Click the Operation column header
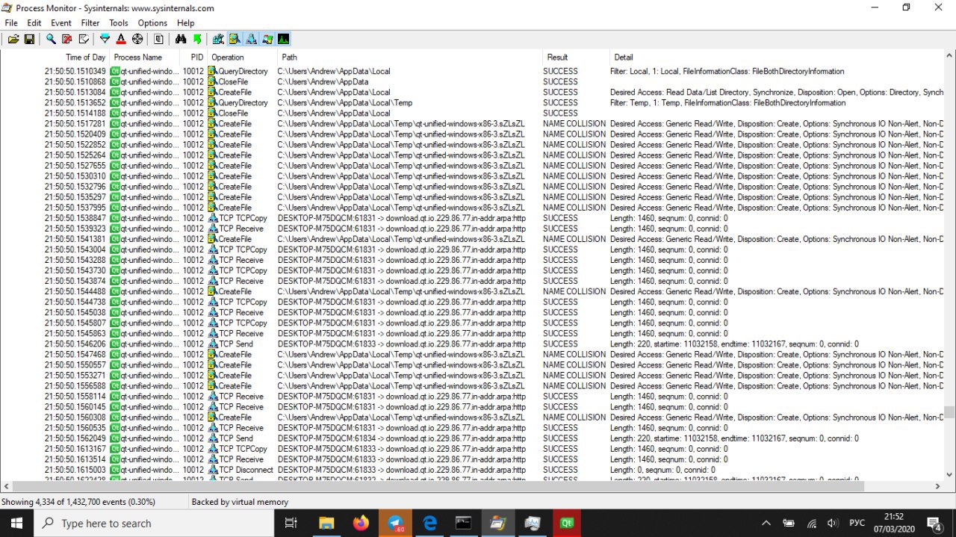 click(243, 57)
